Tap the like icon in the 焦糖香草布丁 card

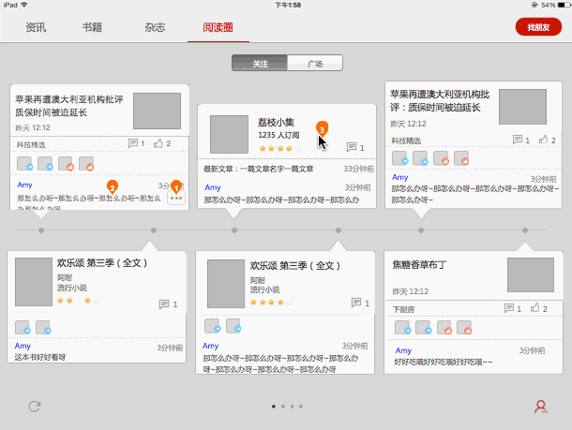tap(535, 308)
